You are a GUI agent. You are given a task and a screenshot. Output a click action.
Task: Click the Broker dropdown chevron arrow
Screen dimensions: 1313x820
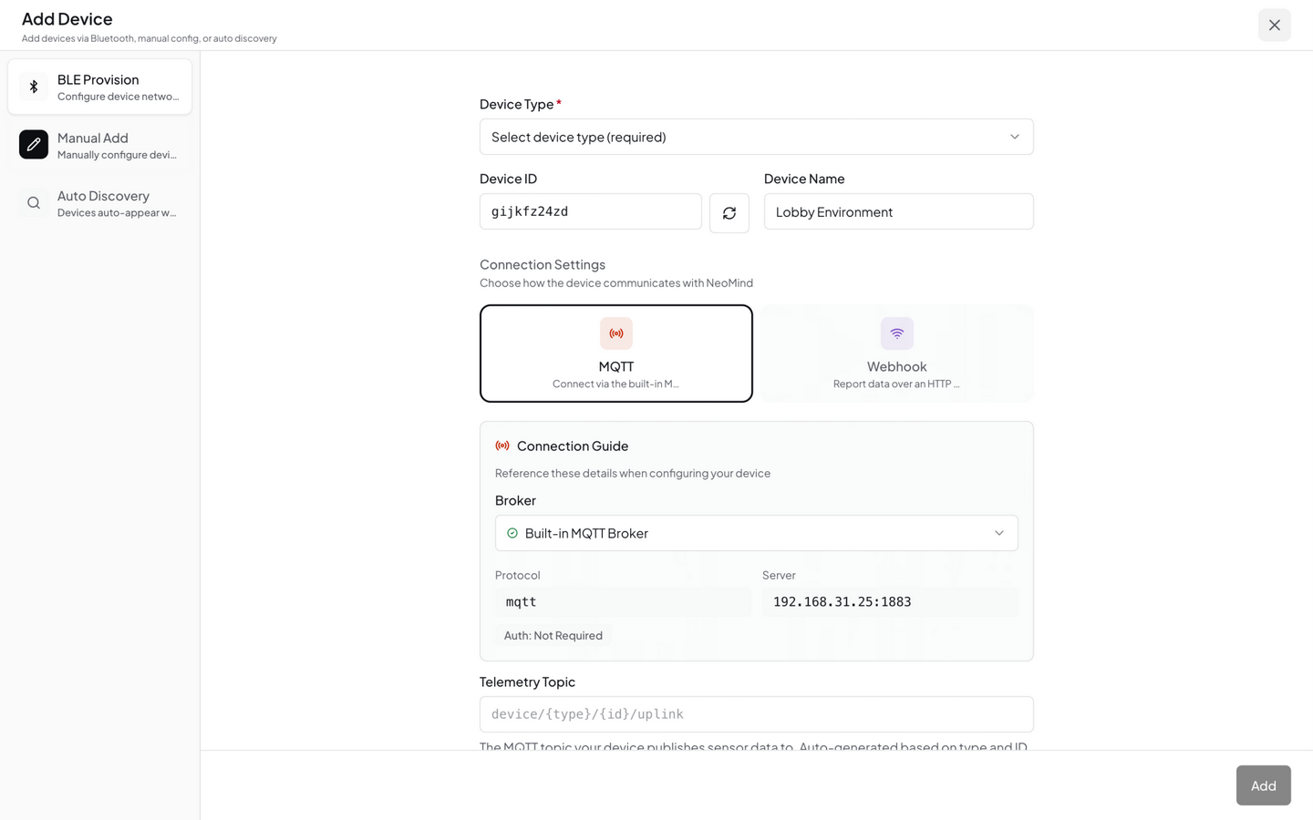click(x=999, y=533)
